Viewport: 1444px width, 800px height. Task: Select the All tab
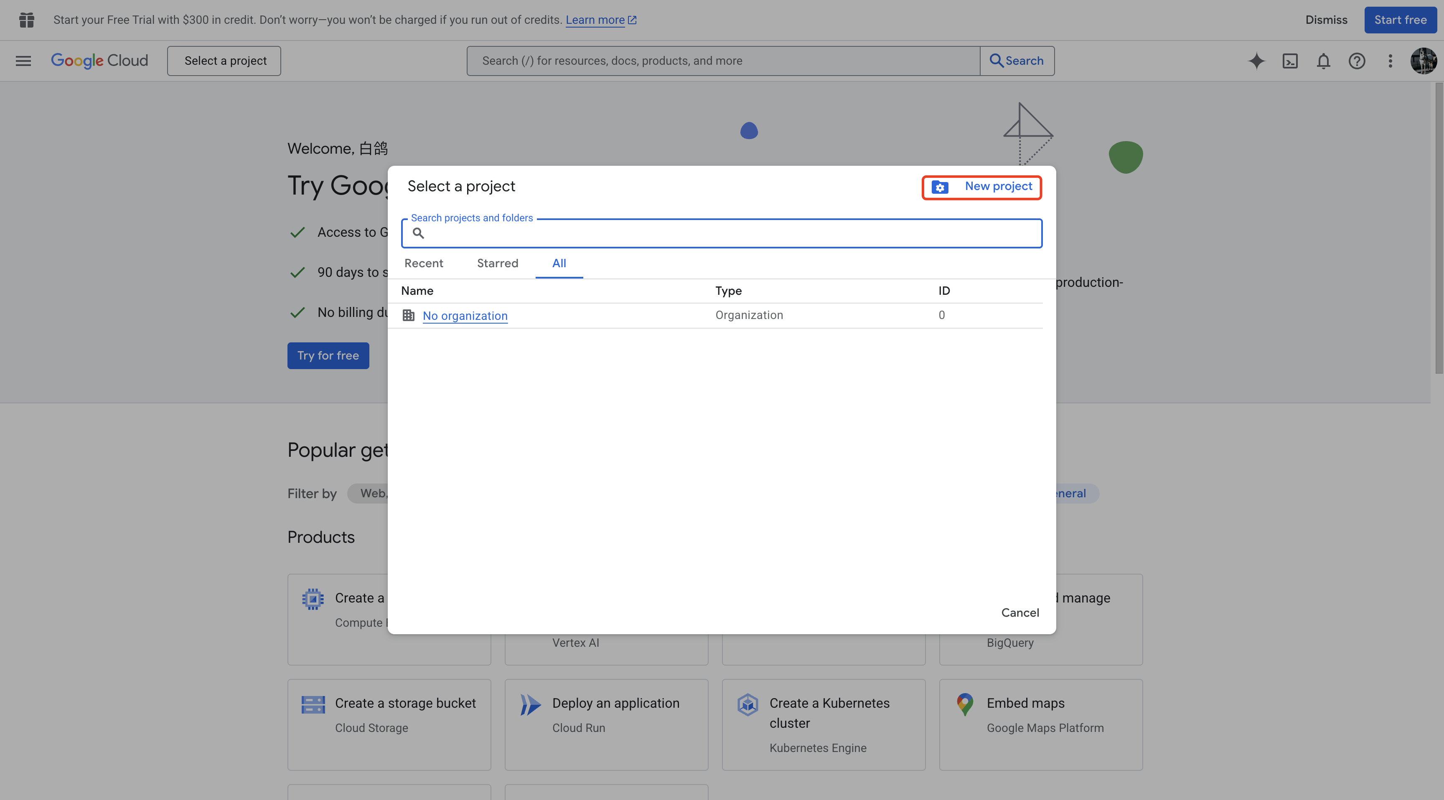click(x=559, y=263)
